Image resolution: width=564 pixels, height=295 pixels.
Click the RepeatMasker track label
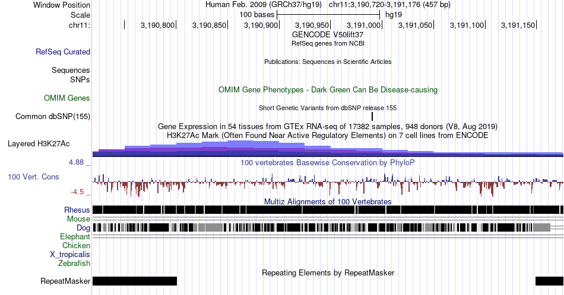coord(65,281)
